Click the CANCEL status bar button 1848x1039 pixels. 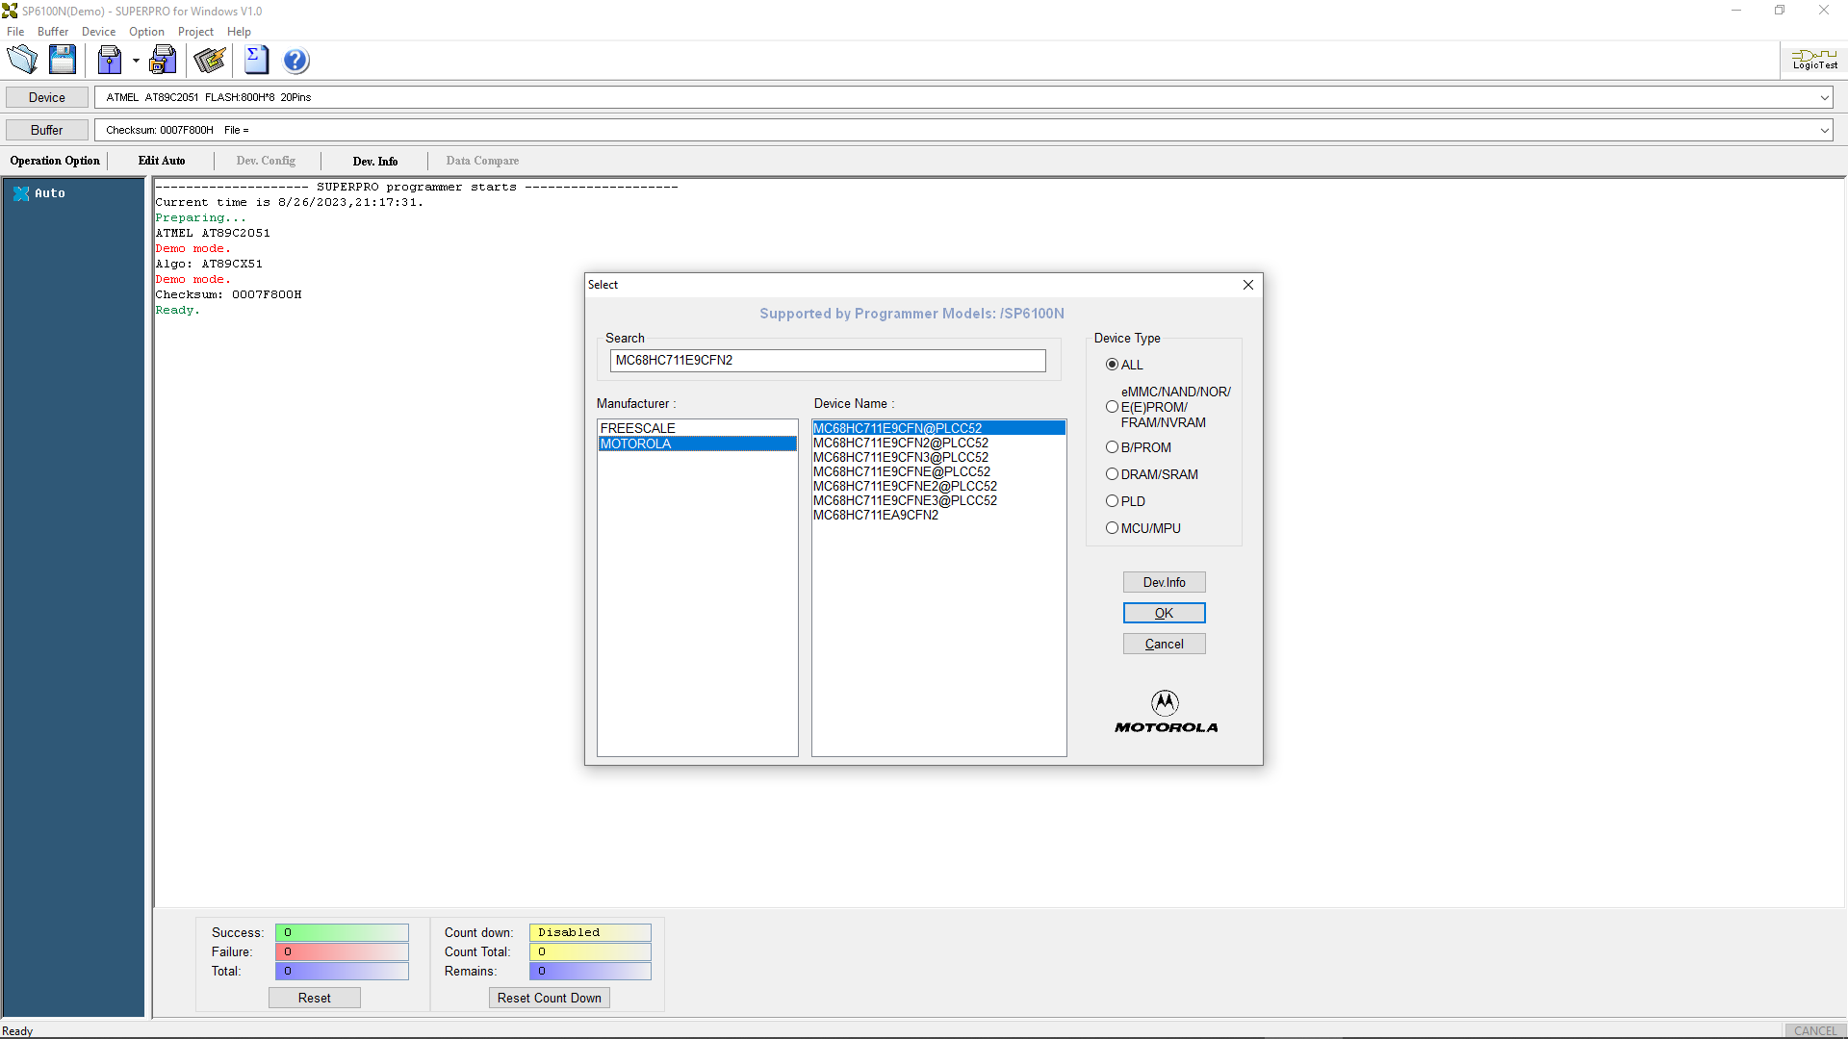[x=1815, y=1030]
